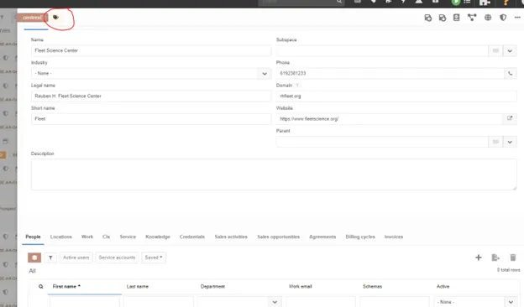Toggle the red record button in People toolbar

click(34, 258)
